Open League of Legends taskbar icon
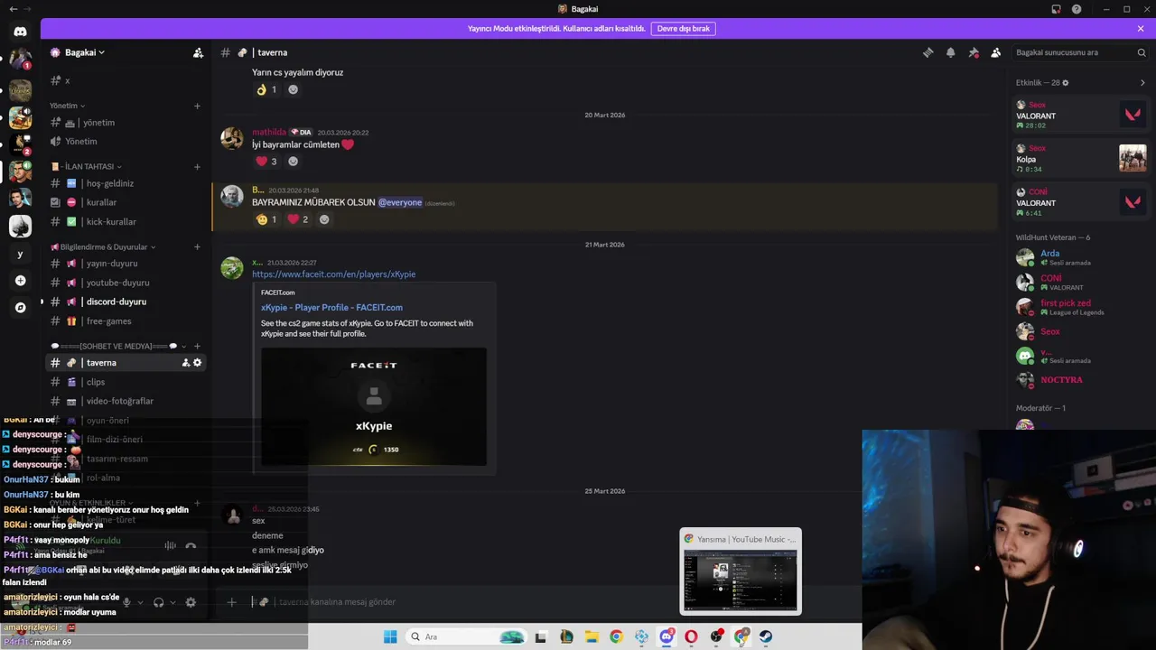1156x650 pixels. (x=566, y=636)
